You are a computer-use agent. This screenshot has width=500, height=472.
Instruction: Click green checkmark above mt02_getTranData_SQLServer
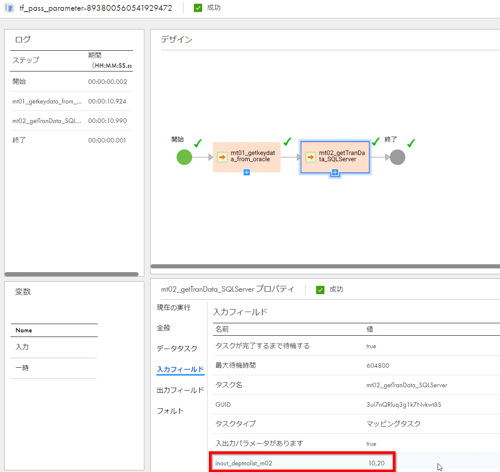(x=376, y=142)
